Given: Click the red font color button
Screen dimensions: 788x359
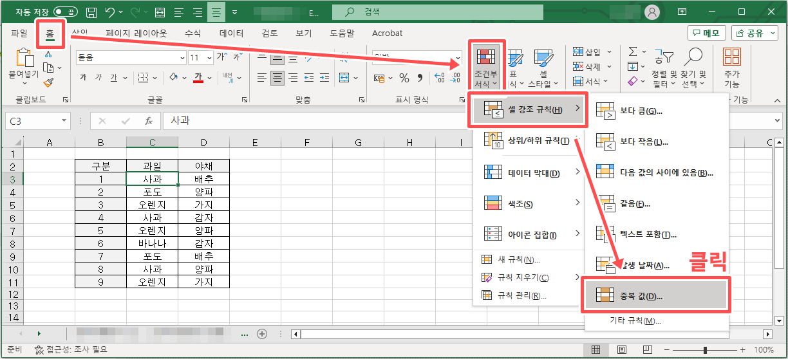Looking at the screenshot, I should point(198,77).
